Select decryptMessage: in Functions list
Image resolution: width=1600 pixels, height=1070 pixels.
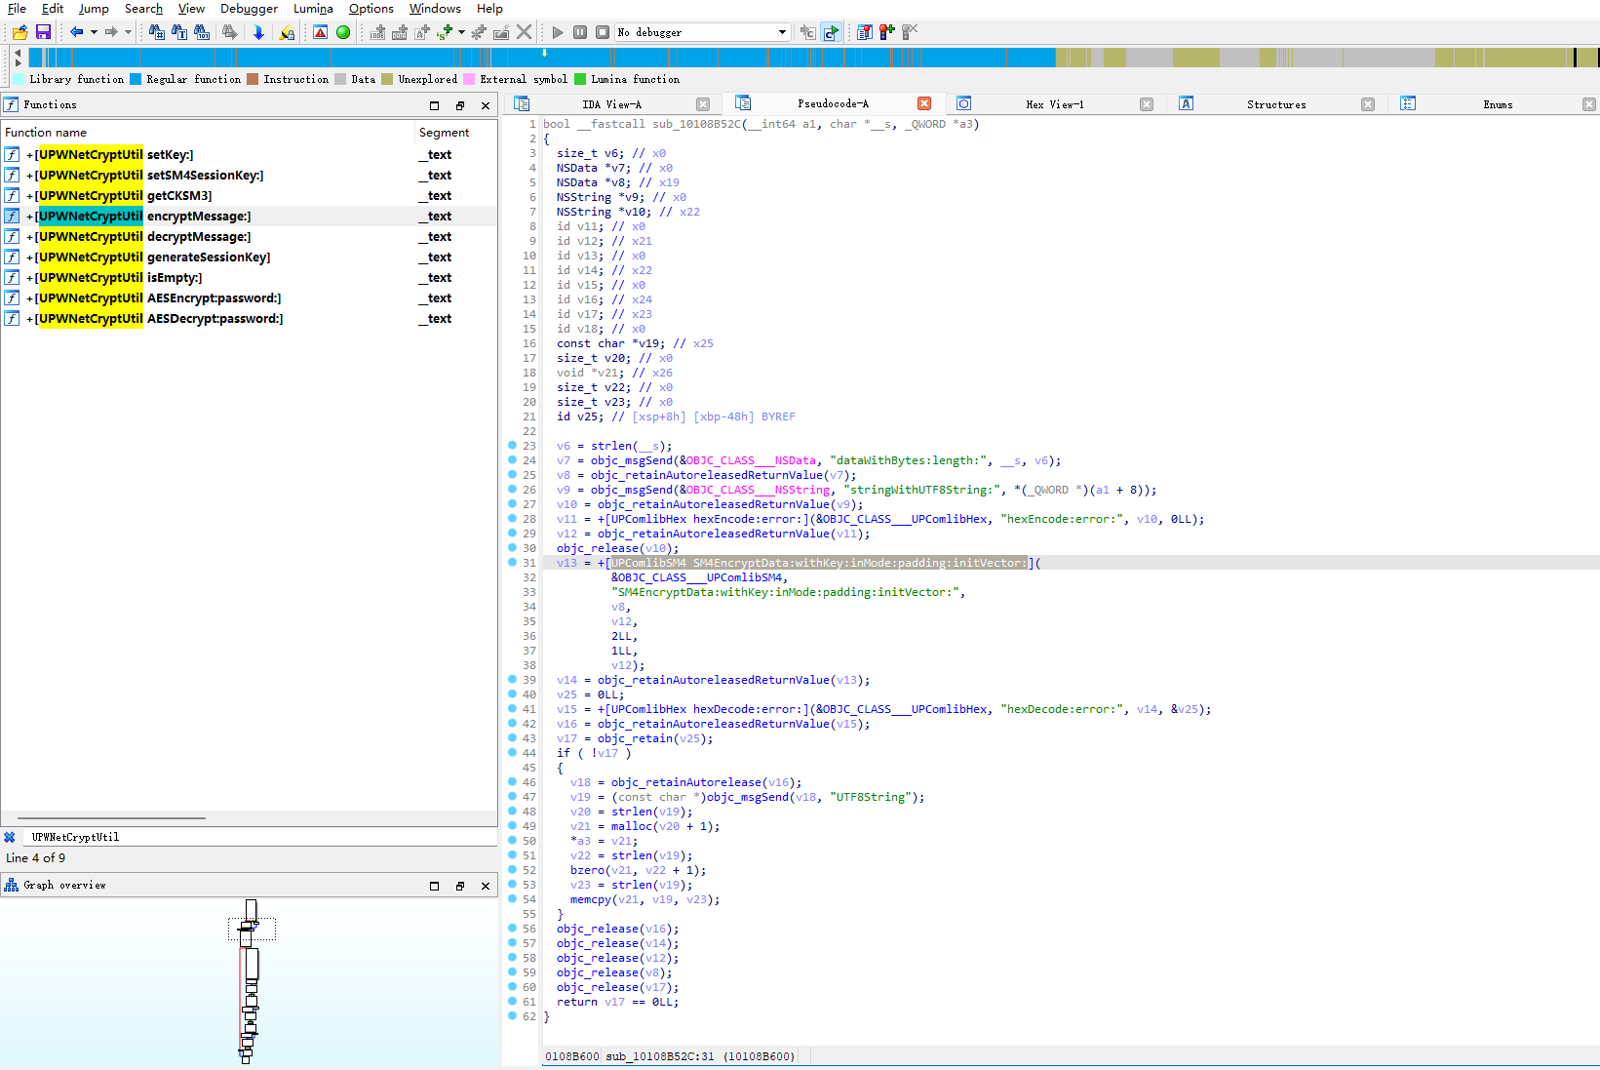[199, 237]
